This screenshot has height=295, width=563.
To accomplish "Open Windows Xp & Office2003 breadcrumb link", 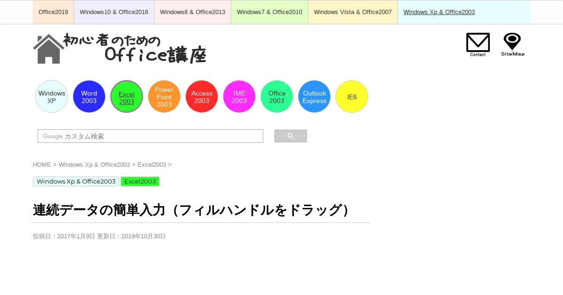I will point(94,165).
